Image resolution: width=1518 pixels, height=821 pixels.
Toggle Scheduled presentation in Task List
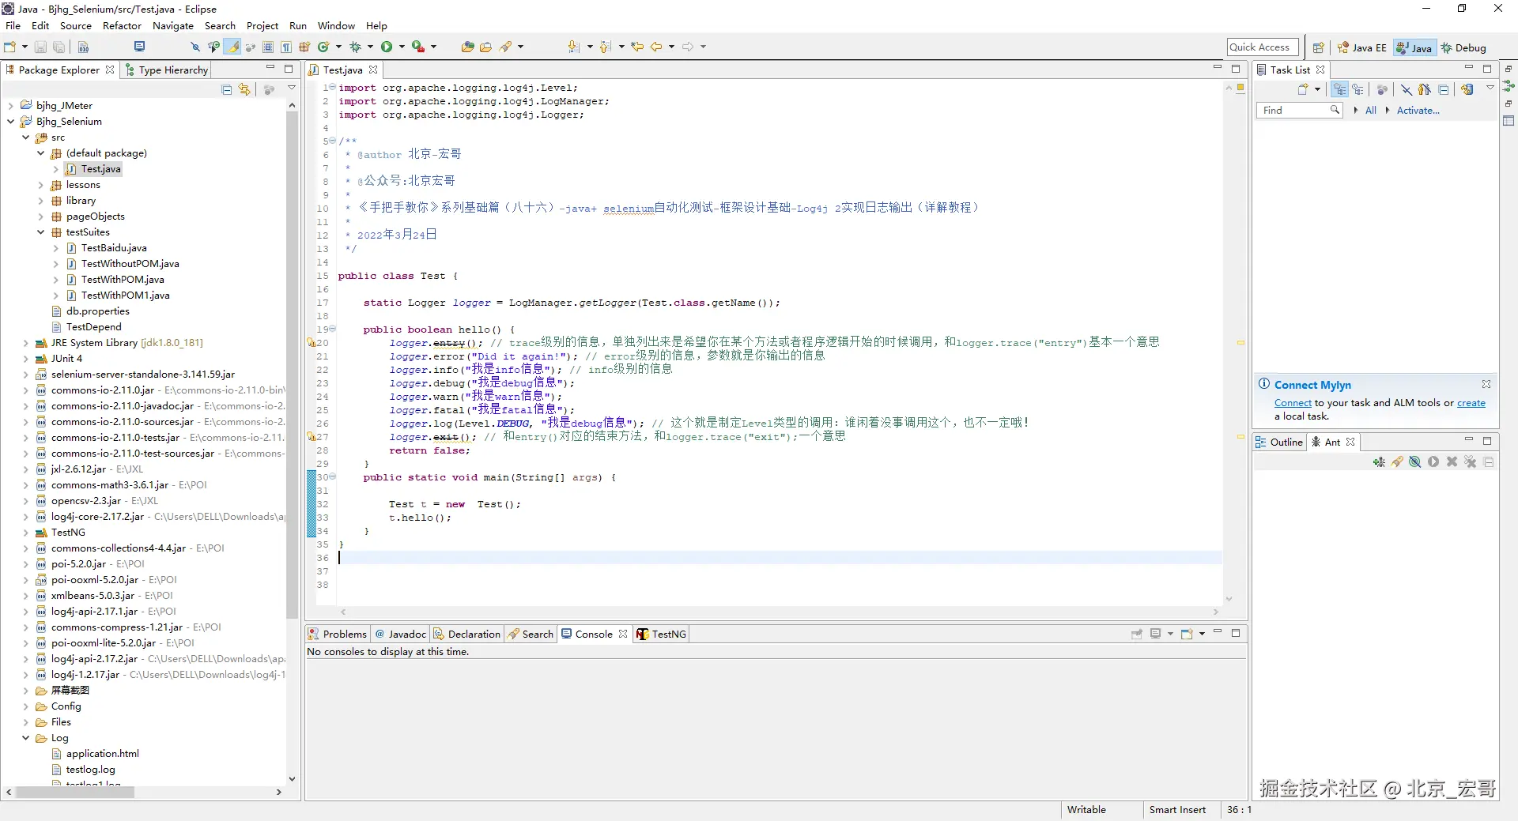pyautogui.click(x=1358, y=90)
